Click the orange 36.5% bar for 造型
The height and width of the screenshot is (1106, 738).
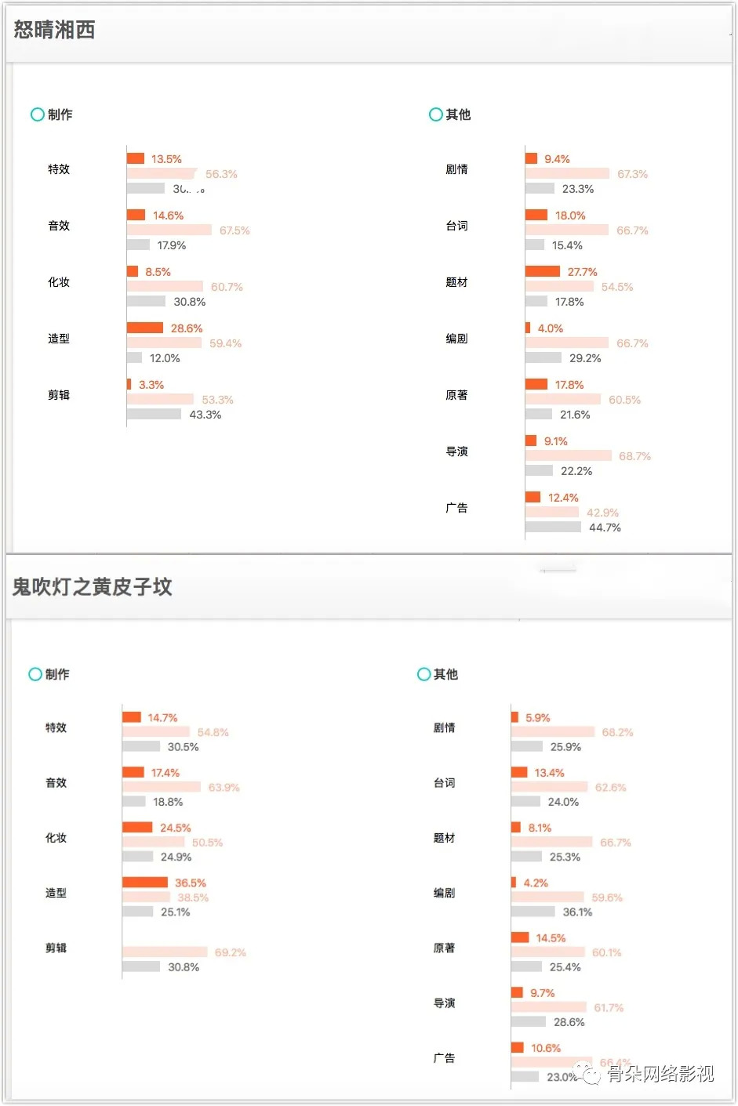click(x=145, y=883)
